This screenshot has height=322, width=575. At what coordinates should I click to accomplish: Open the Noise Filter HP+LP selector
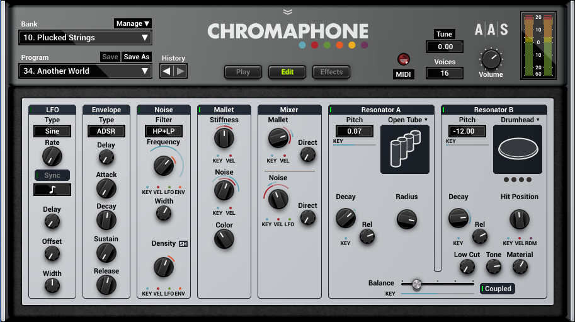(164, 131)
